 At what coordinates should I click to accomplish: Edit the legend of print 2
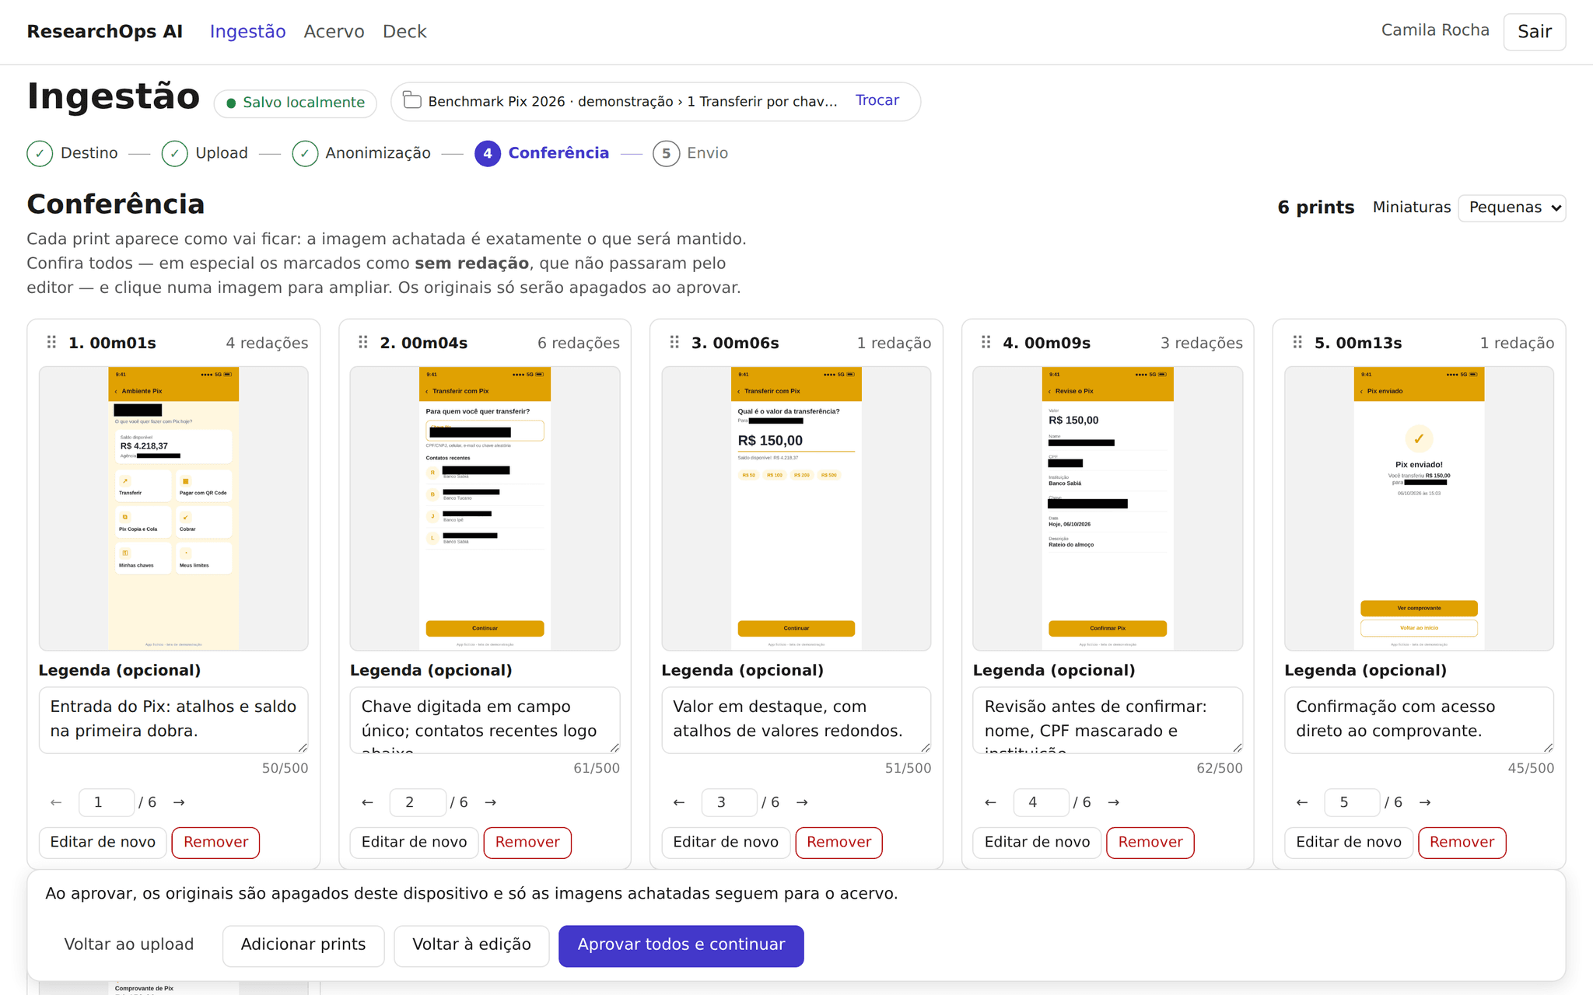(485, 720)
